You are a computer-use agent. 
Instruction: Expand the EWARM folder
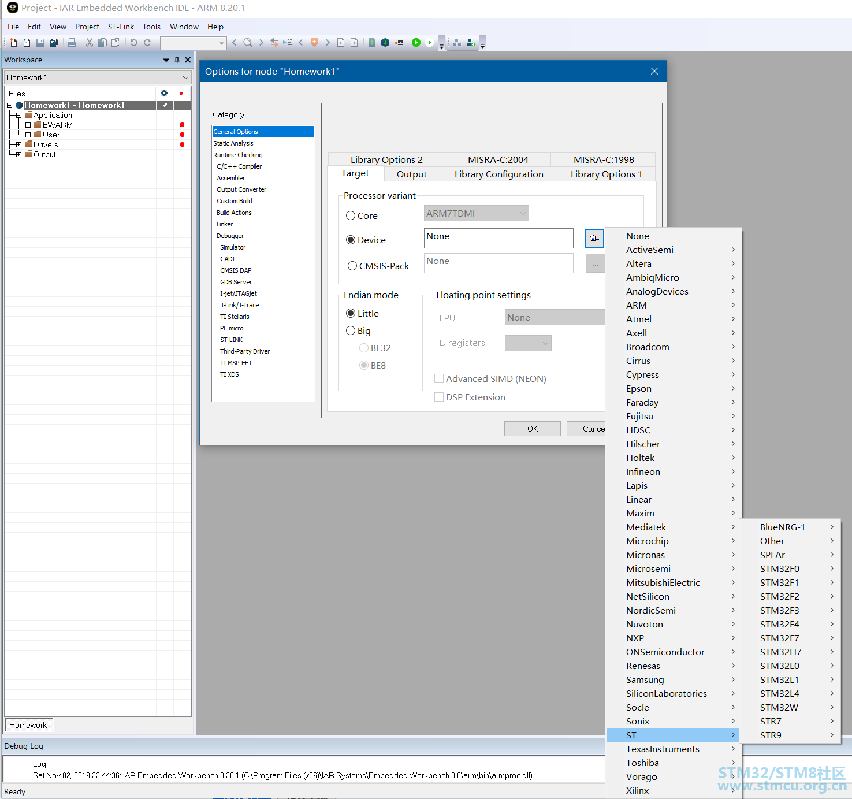(28, 125)
